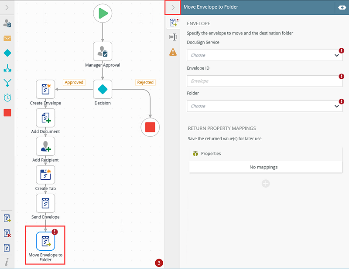The height and width of the screenshot is (269, 349).
Task: Select the Manager Approval step
Action: 103,51
